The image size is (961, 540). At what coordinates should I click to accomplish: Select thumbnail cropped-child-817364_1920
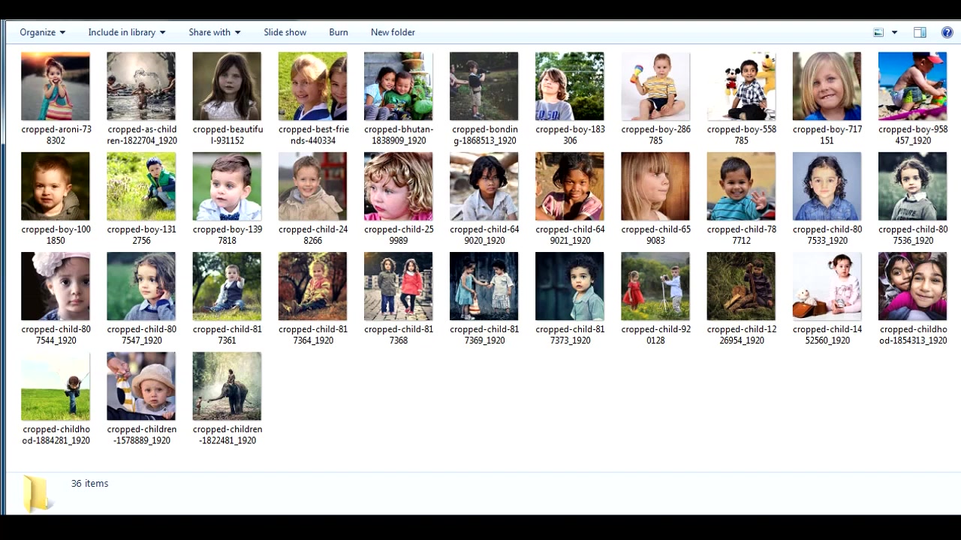[312, 286]
